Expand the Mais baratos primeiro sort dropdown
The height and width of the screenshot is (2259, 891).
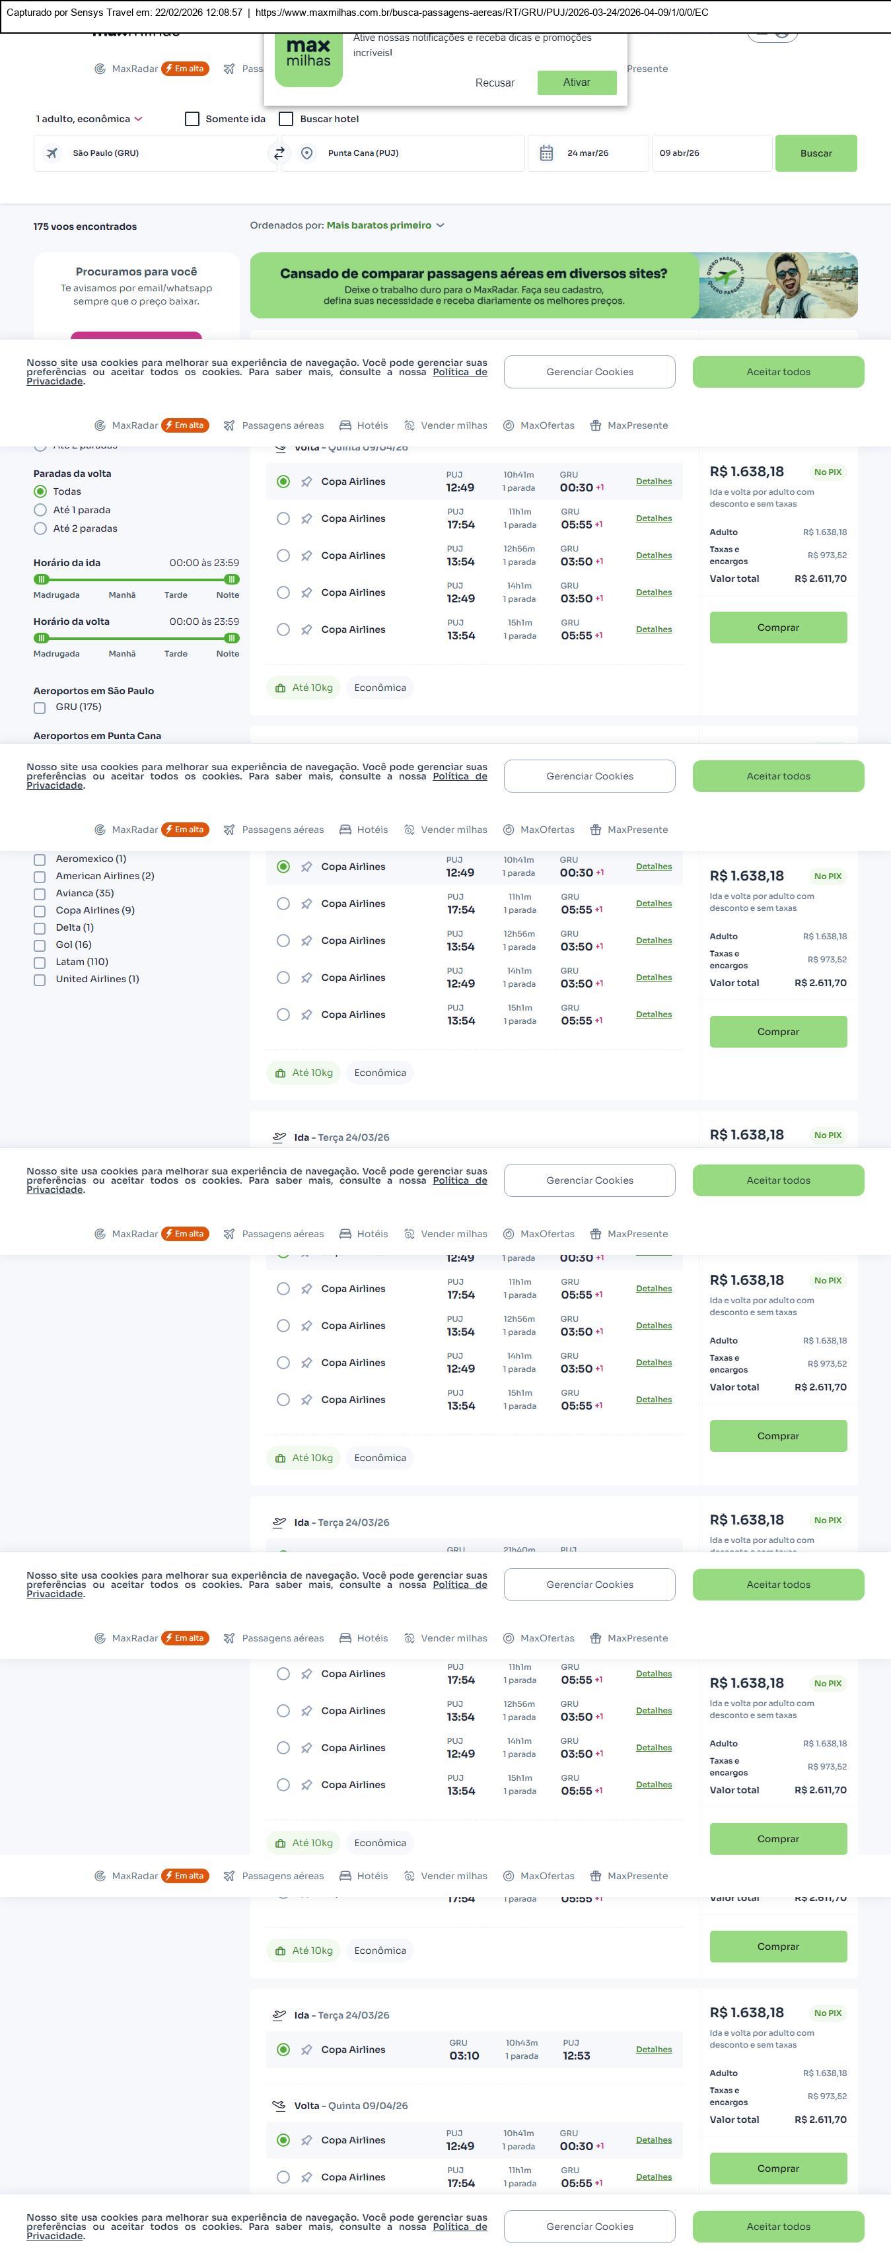[x=385, y=225]
